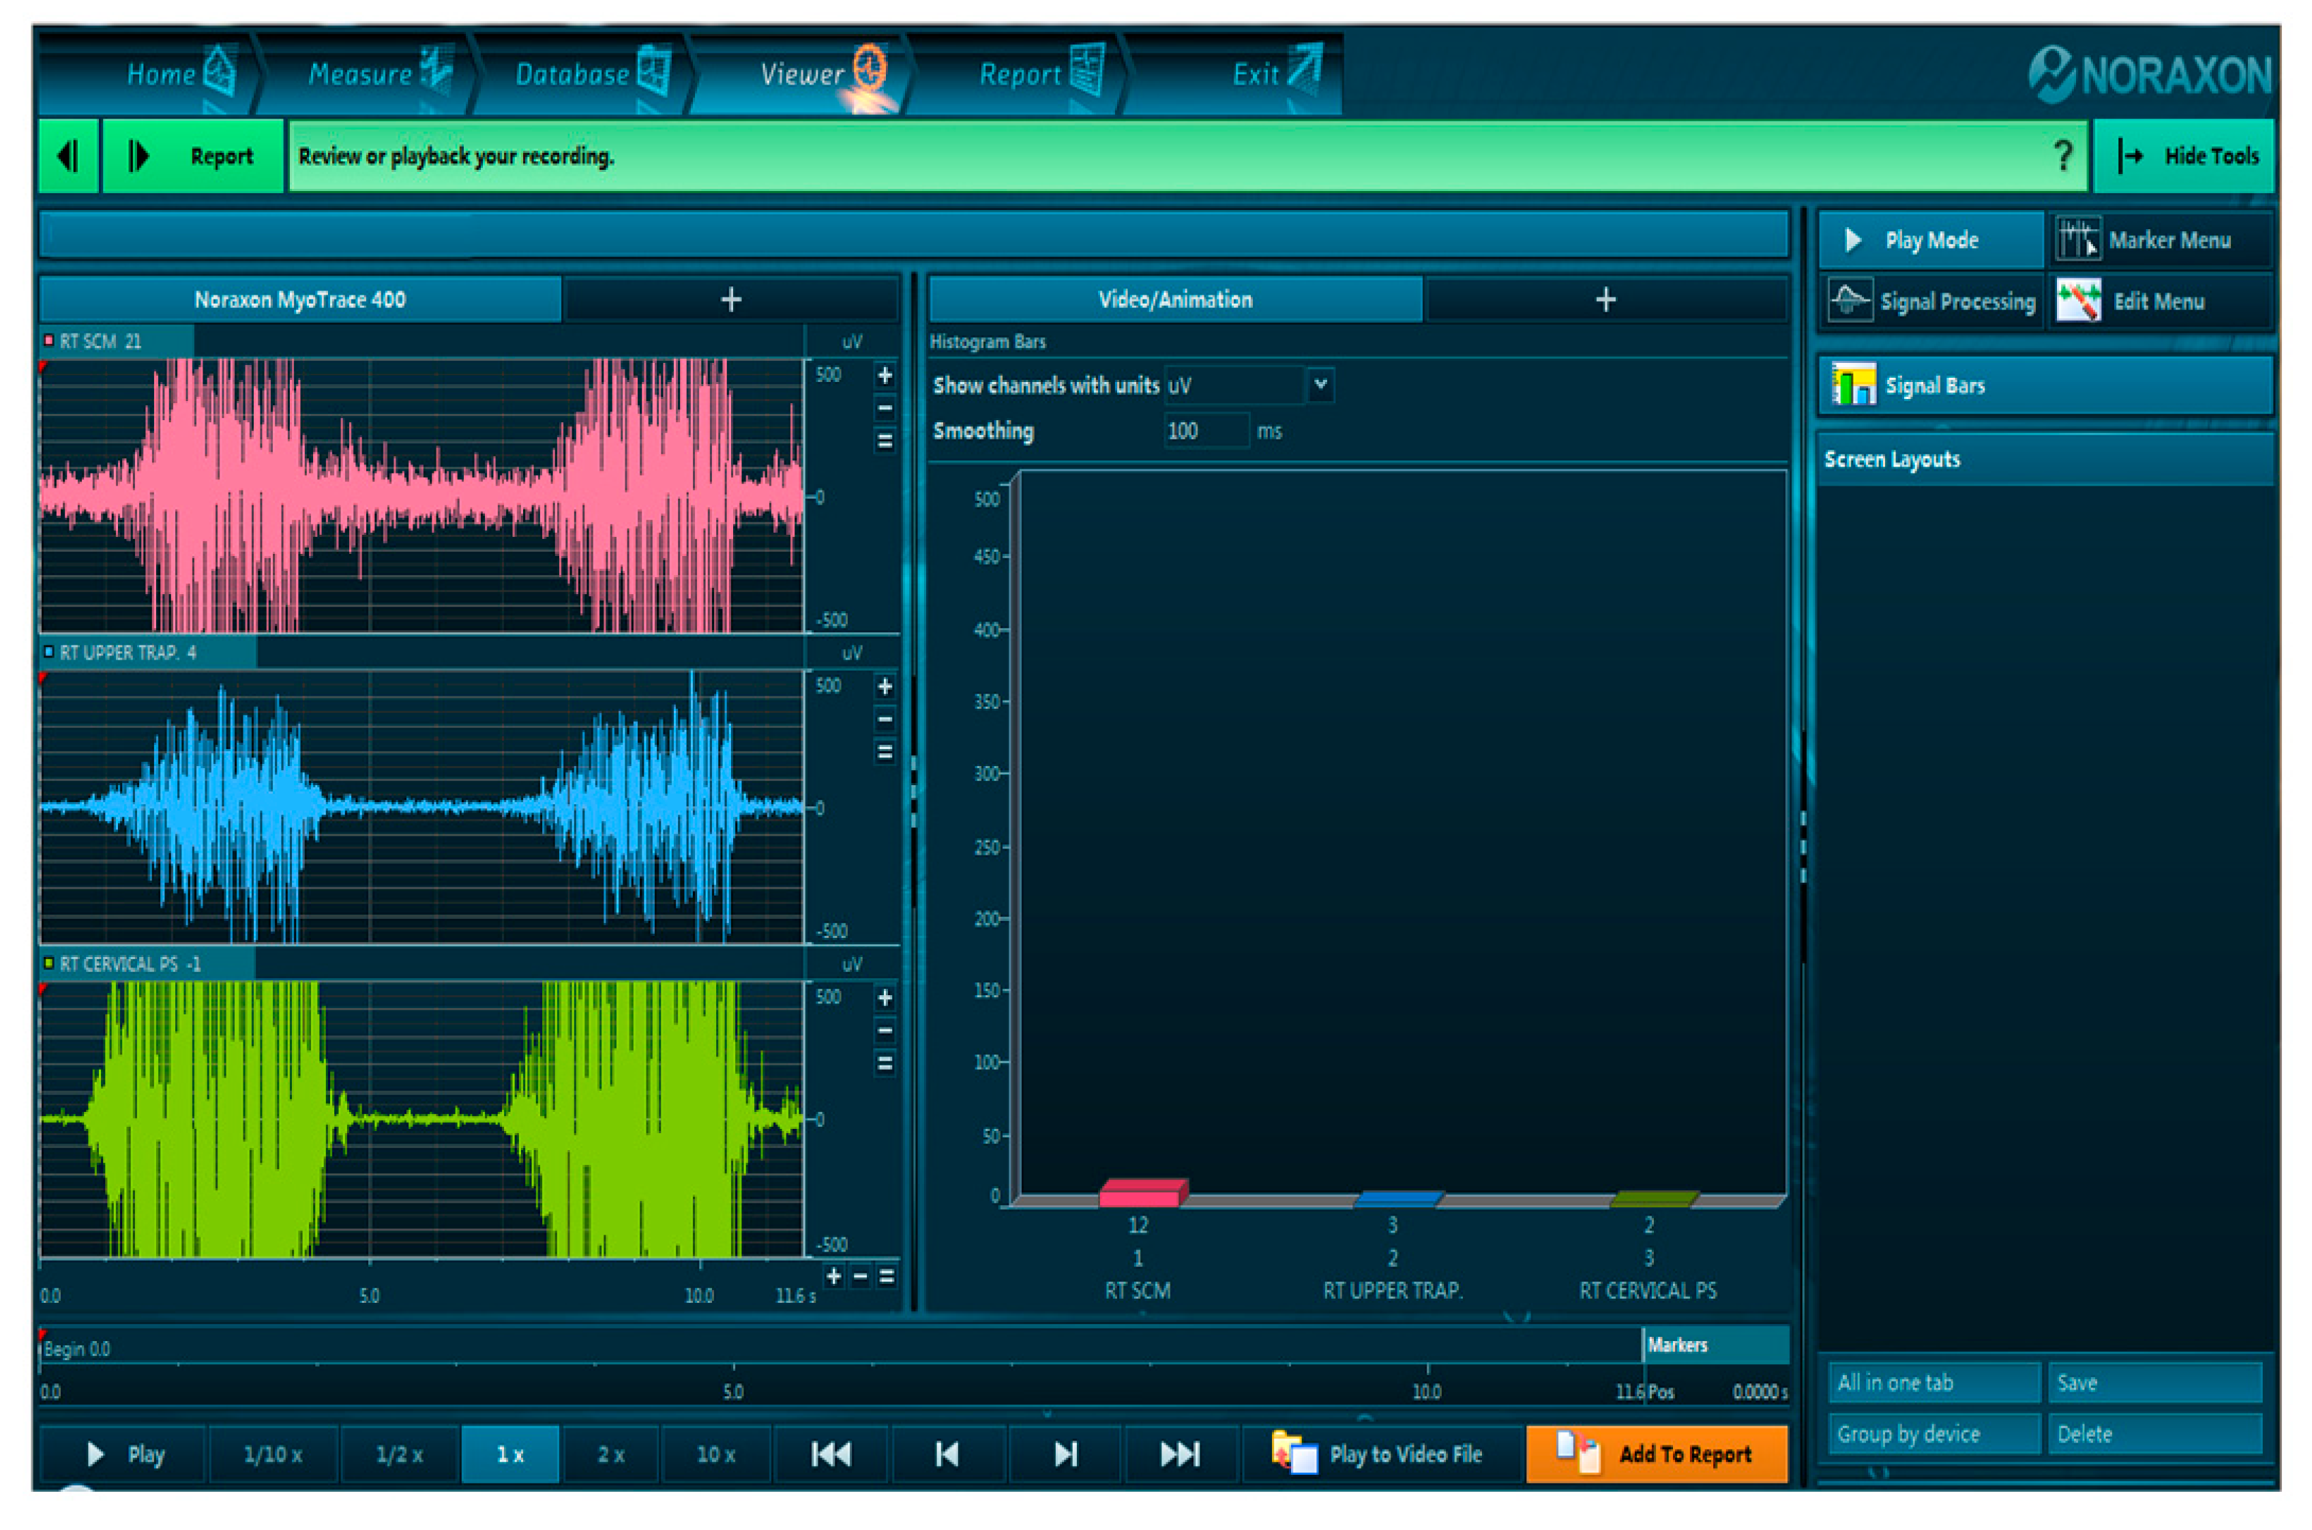
Task: Toggle RT CERVICAL PS channel box
Action: [49, 963]
